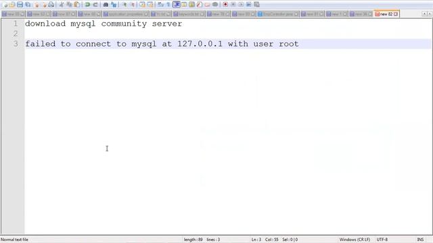The image size is (433, 243).
Task: Toggle the highlighted Indent Guide icon
Action: (176, 5)
